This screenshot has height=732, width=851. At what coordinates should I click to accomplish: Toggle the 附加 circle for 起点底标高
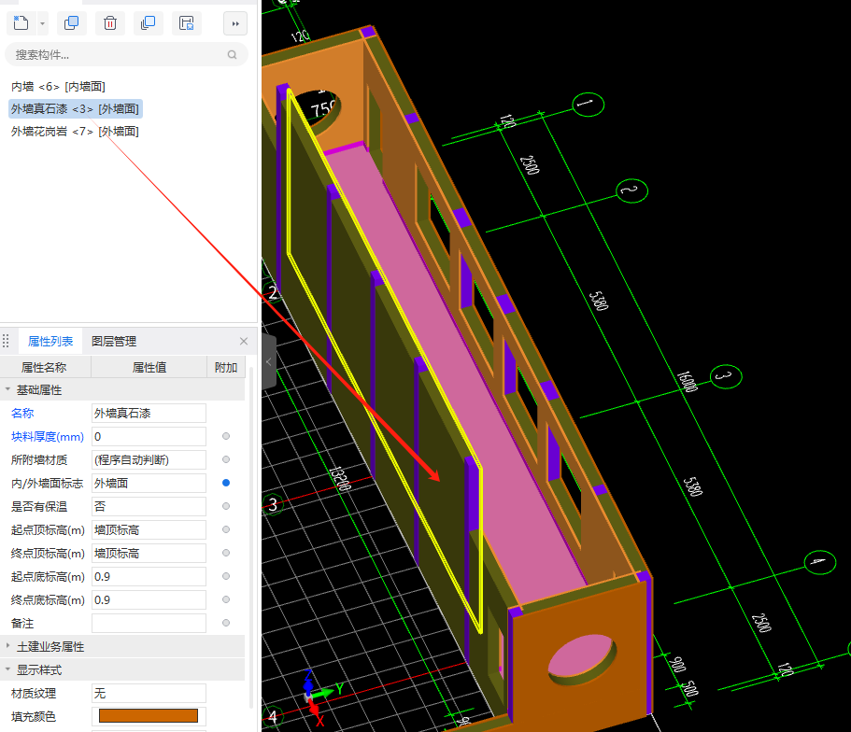tap(226, 576)
